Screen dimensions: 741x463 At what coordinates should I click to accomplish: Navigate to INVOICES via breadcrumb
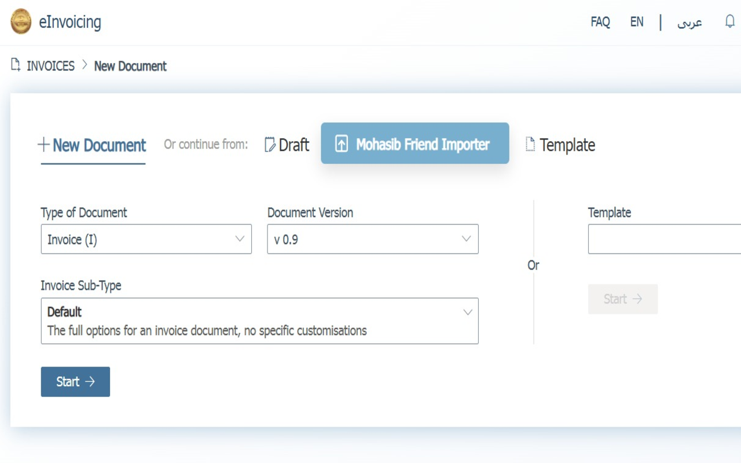50,65
